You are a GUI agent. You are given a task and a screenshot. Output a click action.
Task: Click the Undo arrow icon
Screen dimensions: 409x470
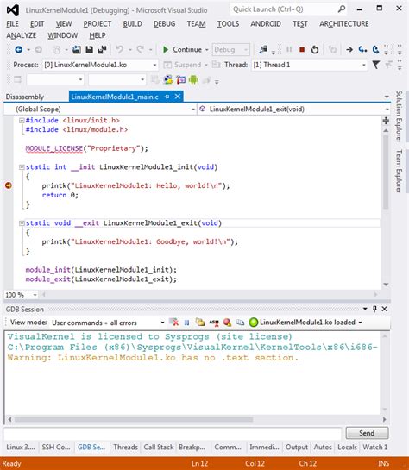[x=120, y=49]
